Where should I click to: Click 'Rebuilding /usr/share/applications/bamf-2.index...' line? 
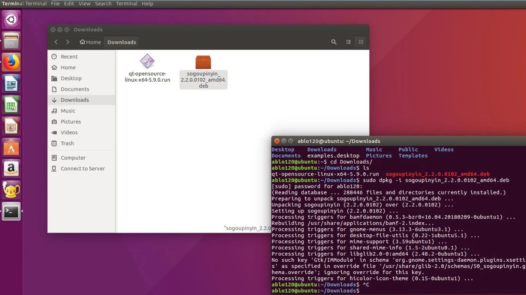[x=353, y=223]
